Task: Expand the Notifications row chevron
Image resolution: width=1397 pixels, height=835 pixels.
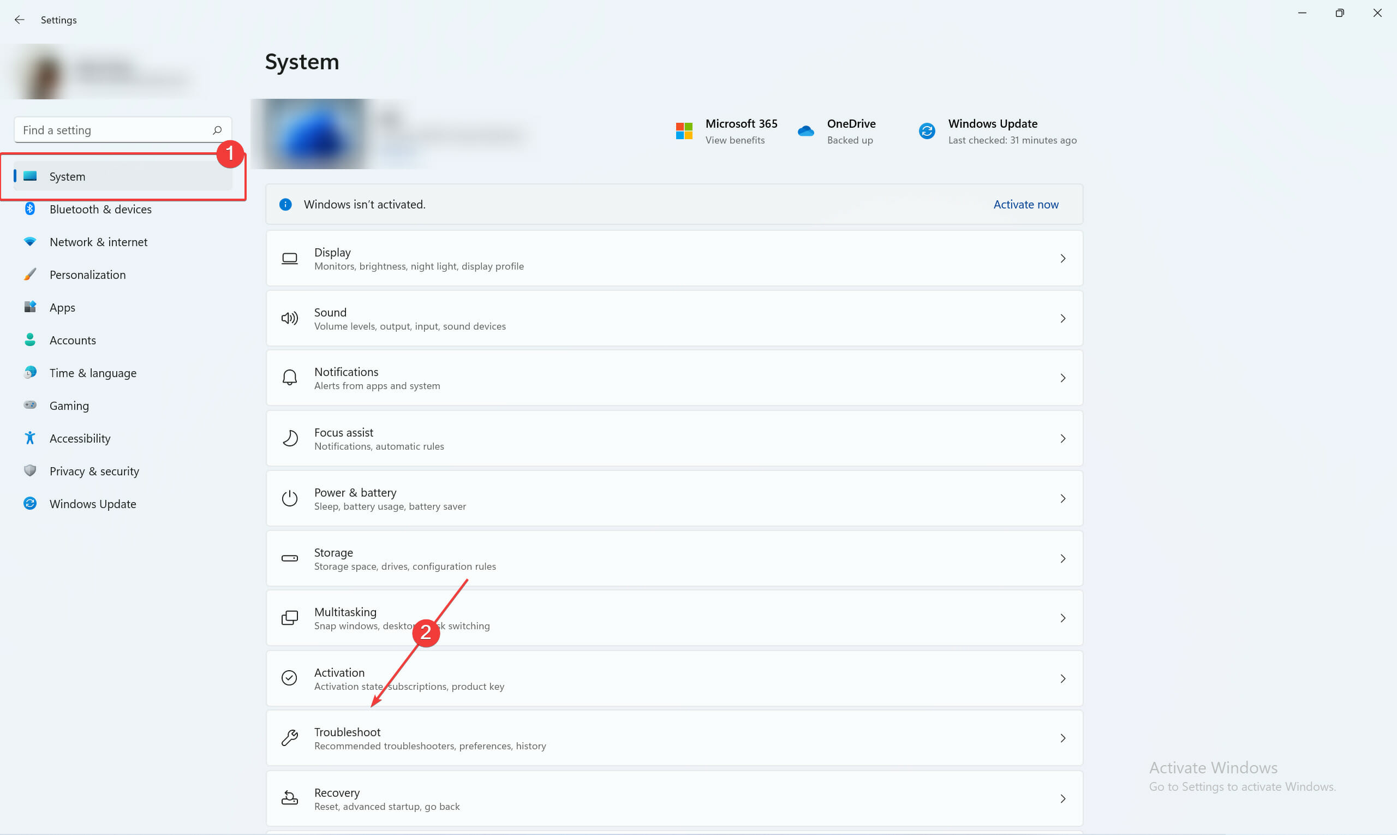Action: (x=1063, y=378)
